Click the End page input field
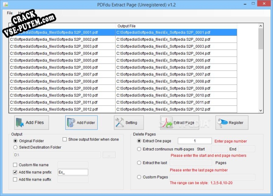 246,149
